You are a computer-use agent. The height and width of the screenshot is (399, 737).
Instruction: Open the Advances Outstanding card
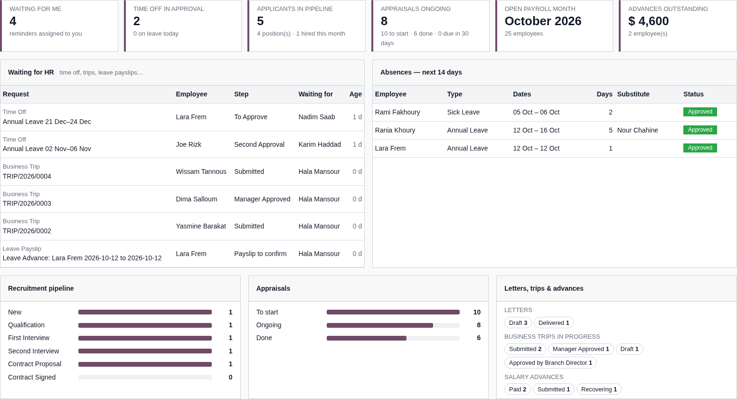tap(678, 26)
